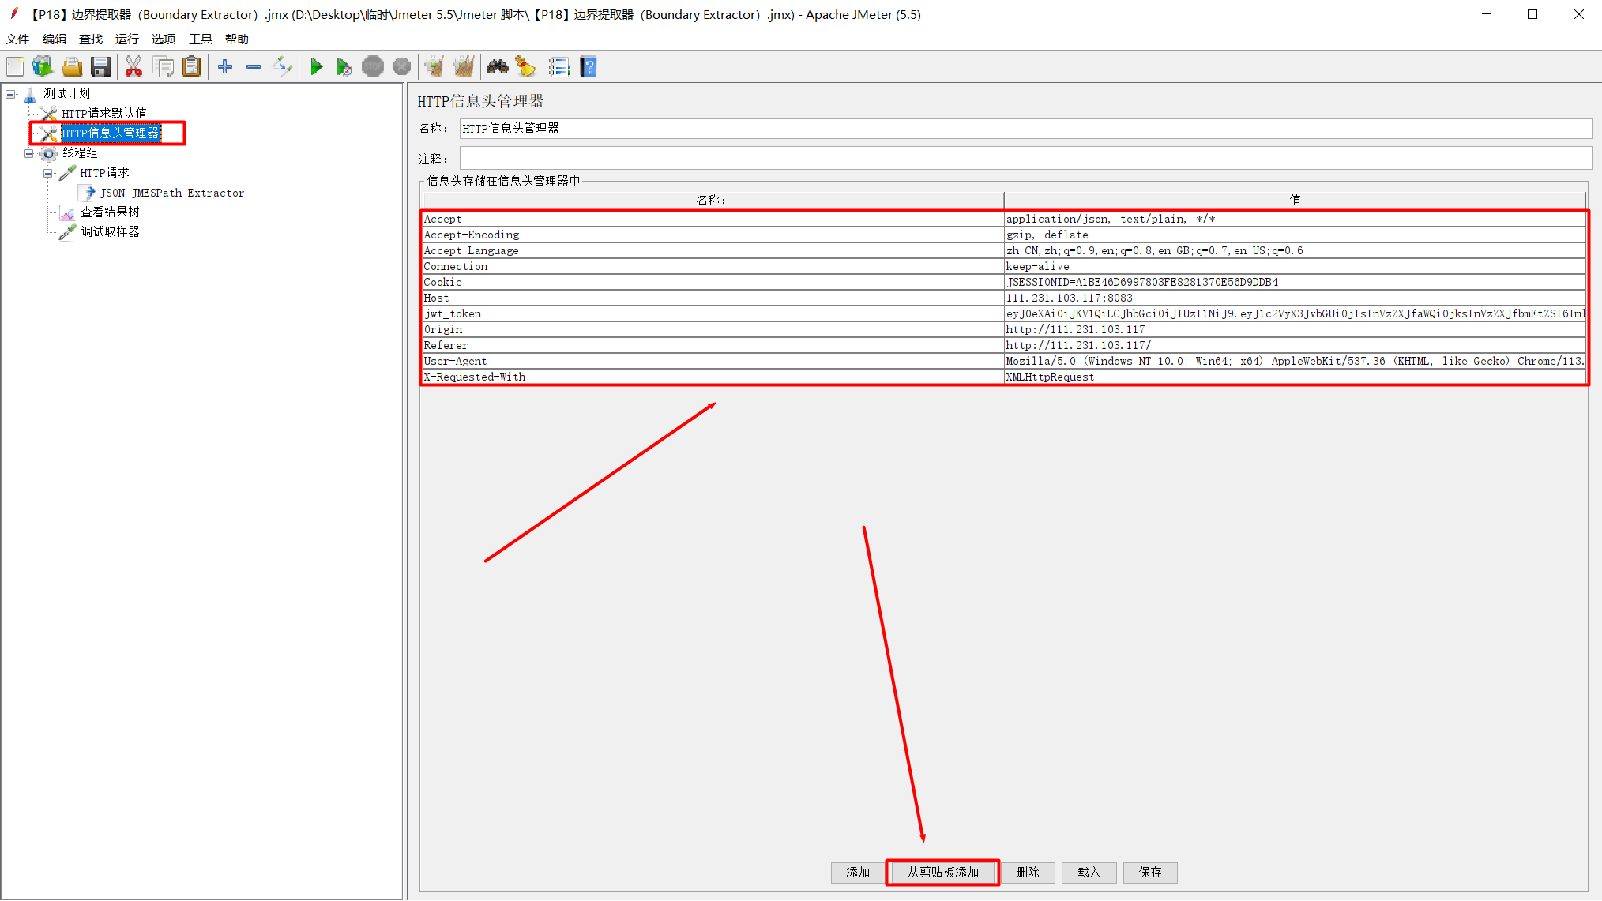Select JSON JMESPath Extractor tree node
Screen dimensions: 1602x901
tap(172, 193)
